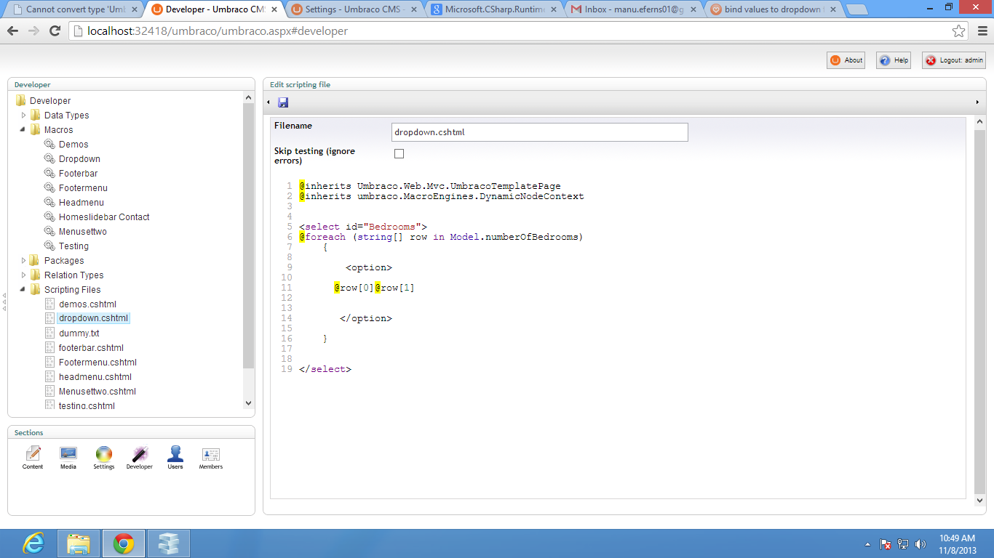
Task: Show hidden tray icons arrow
Action: [x=867, y=543]
